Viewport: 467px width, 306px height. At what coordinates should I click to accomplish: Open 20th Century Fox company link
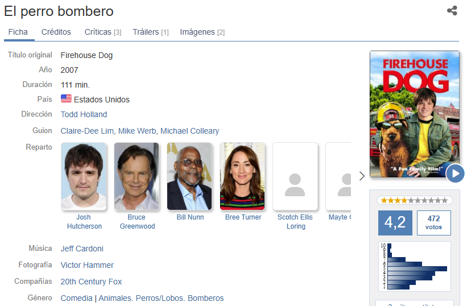pos(91,282)
